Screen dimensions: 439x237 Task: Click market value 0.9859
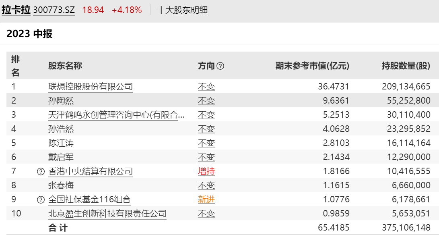336,214
